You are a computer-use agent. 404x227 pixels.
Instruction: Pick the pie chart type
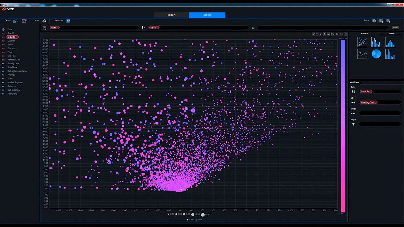(376, 54)
